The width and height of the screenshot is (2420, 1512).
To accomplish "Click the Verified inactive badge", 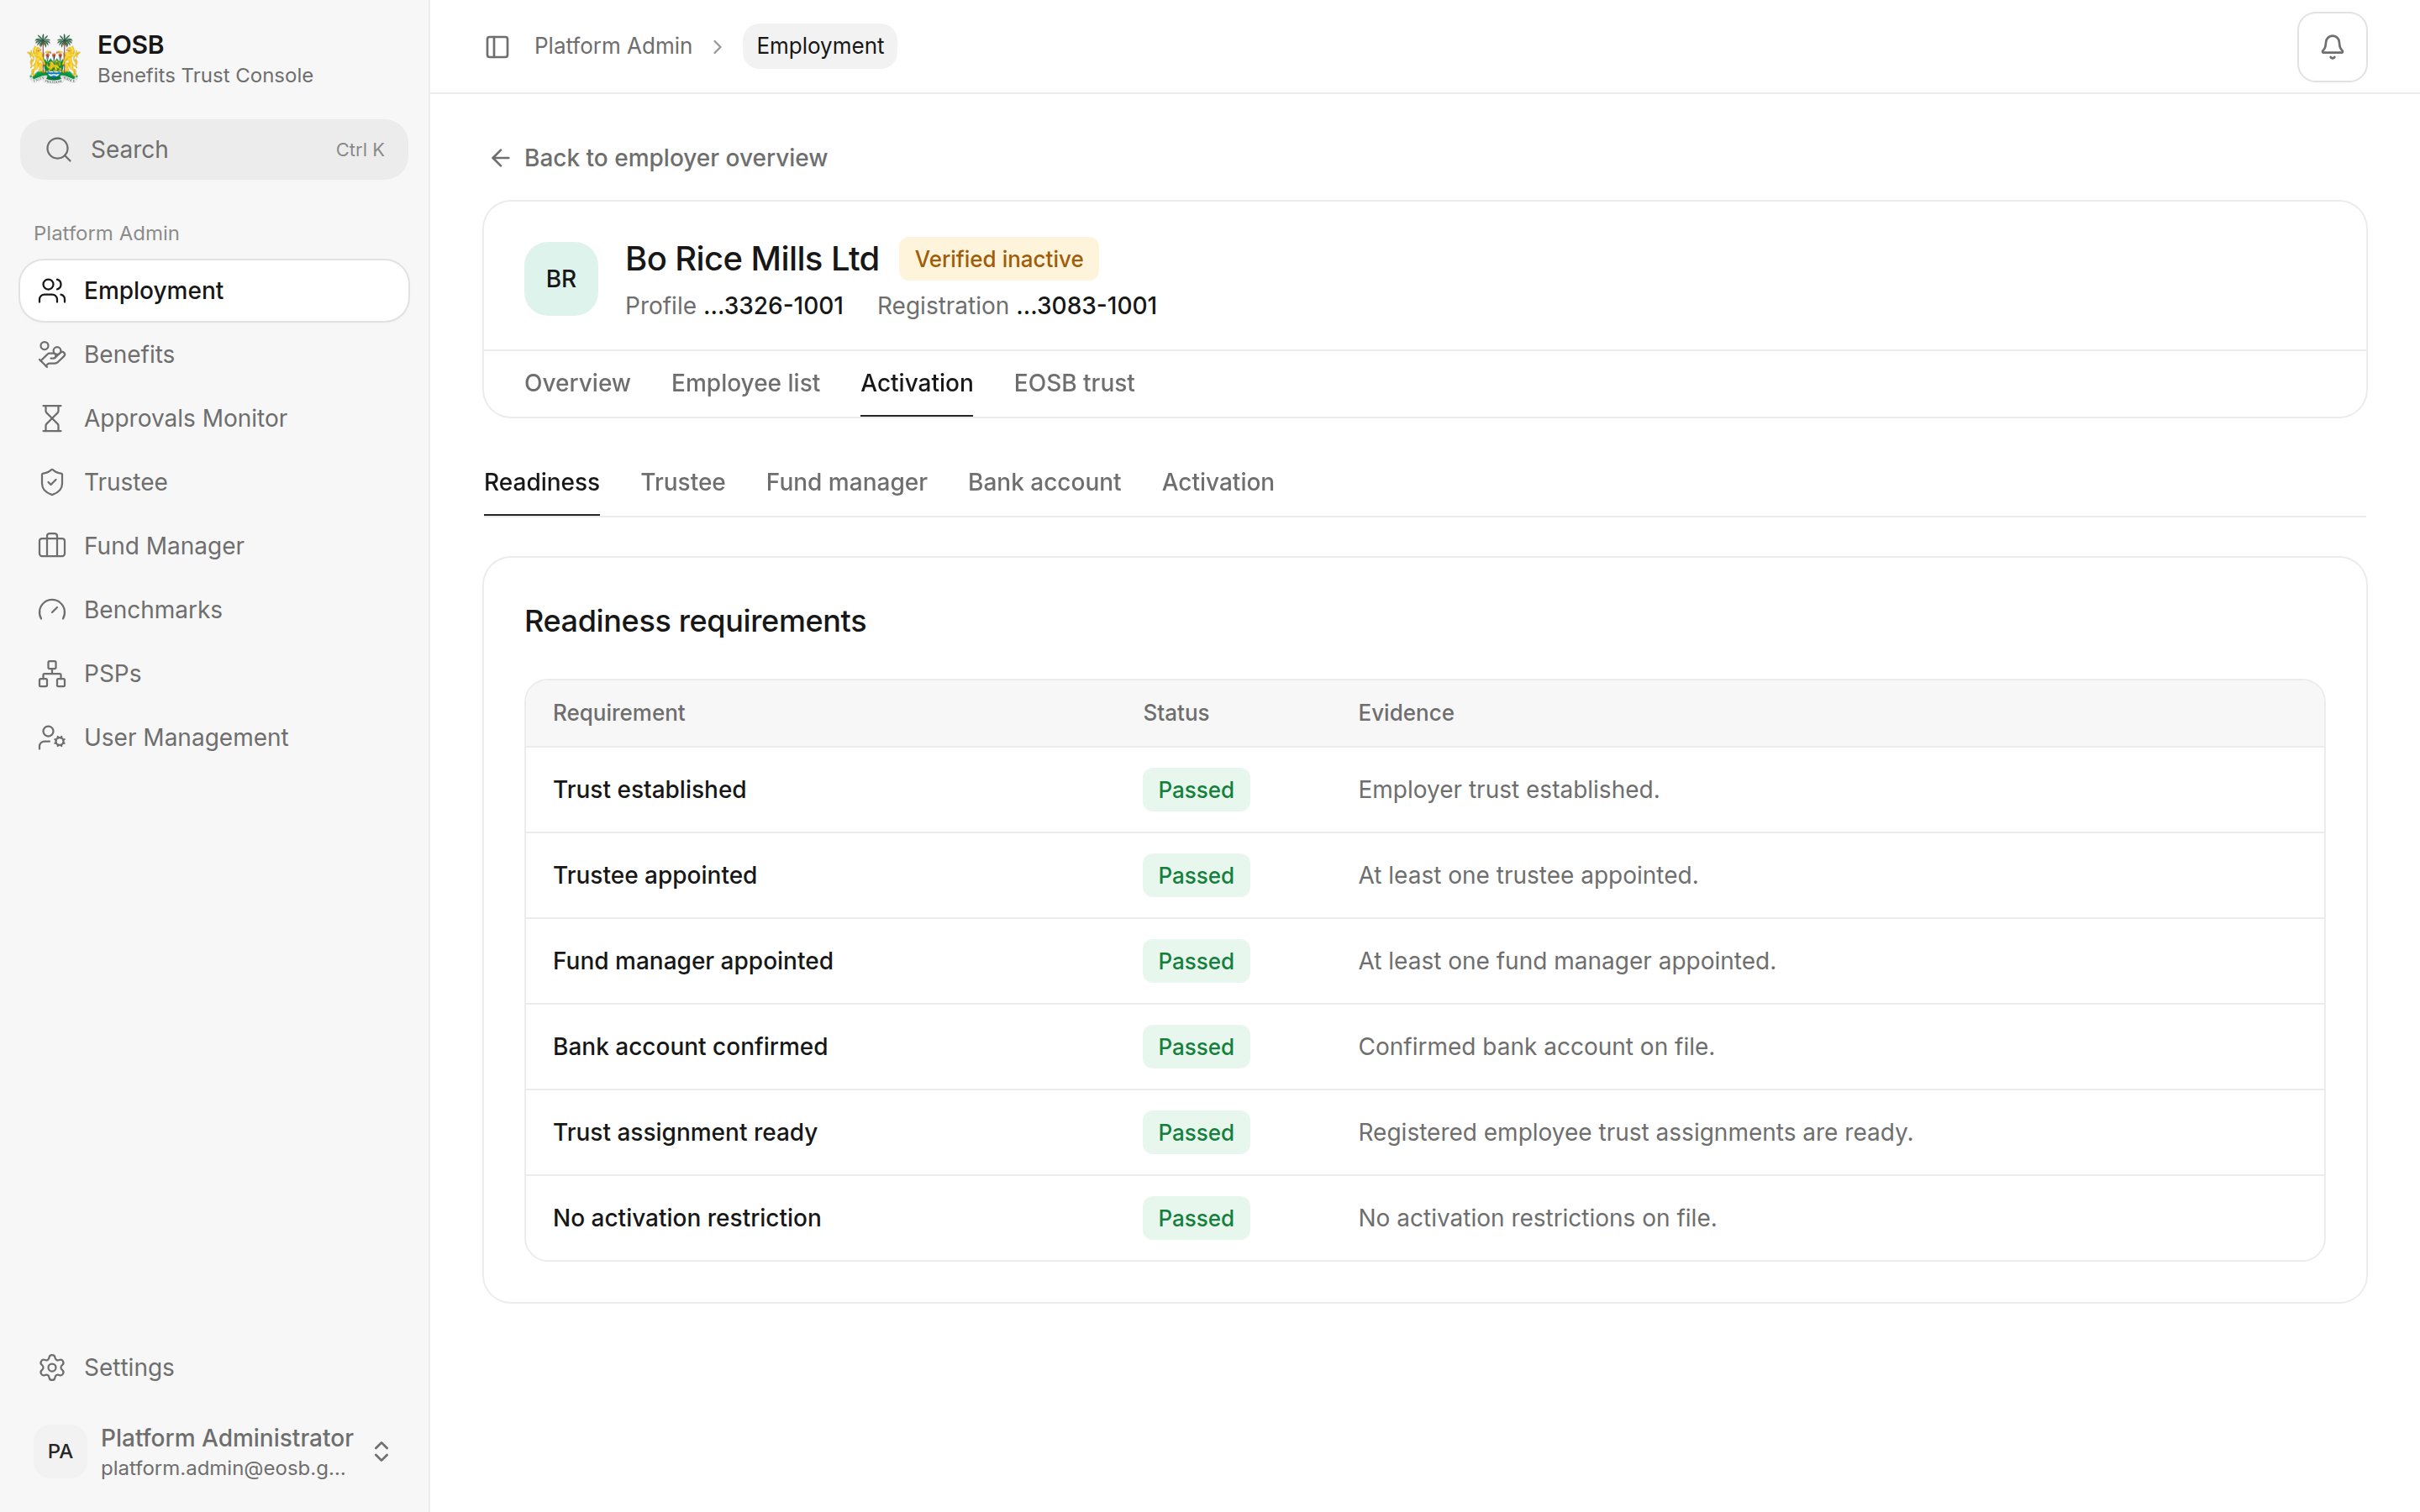I will 998,259.
